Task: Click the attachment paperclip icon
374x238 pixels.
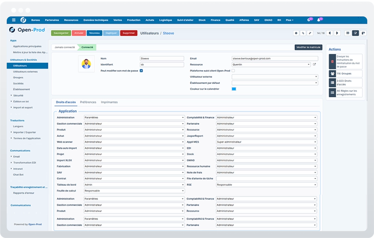Action: click(x=303, y=33)
